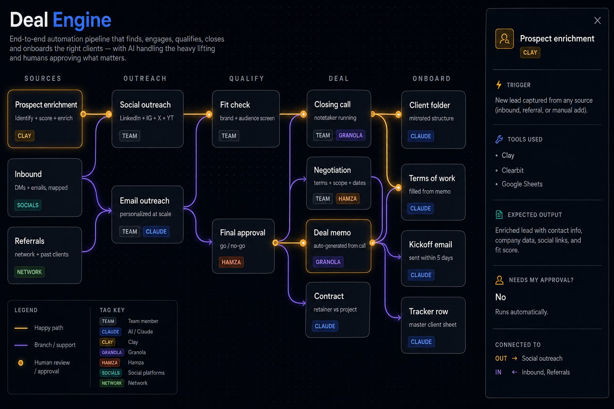Screen dimensions: 614x409
Task: Select the Prospect enrichment node
Action: point(45,119)
